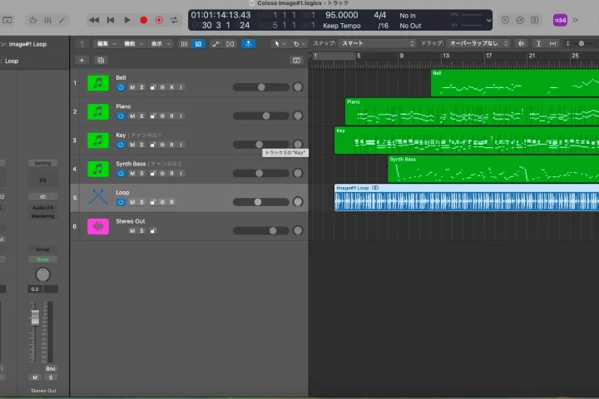Adjust the Loop track volume slider
This screenshot has height=399, width=599.
[x=261, y=202]
